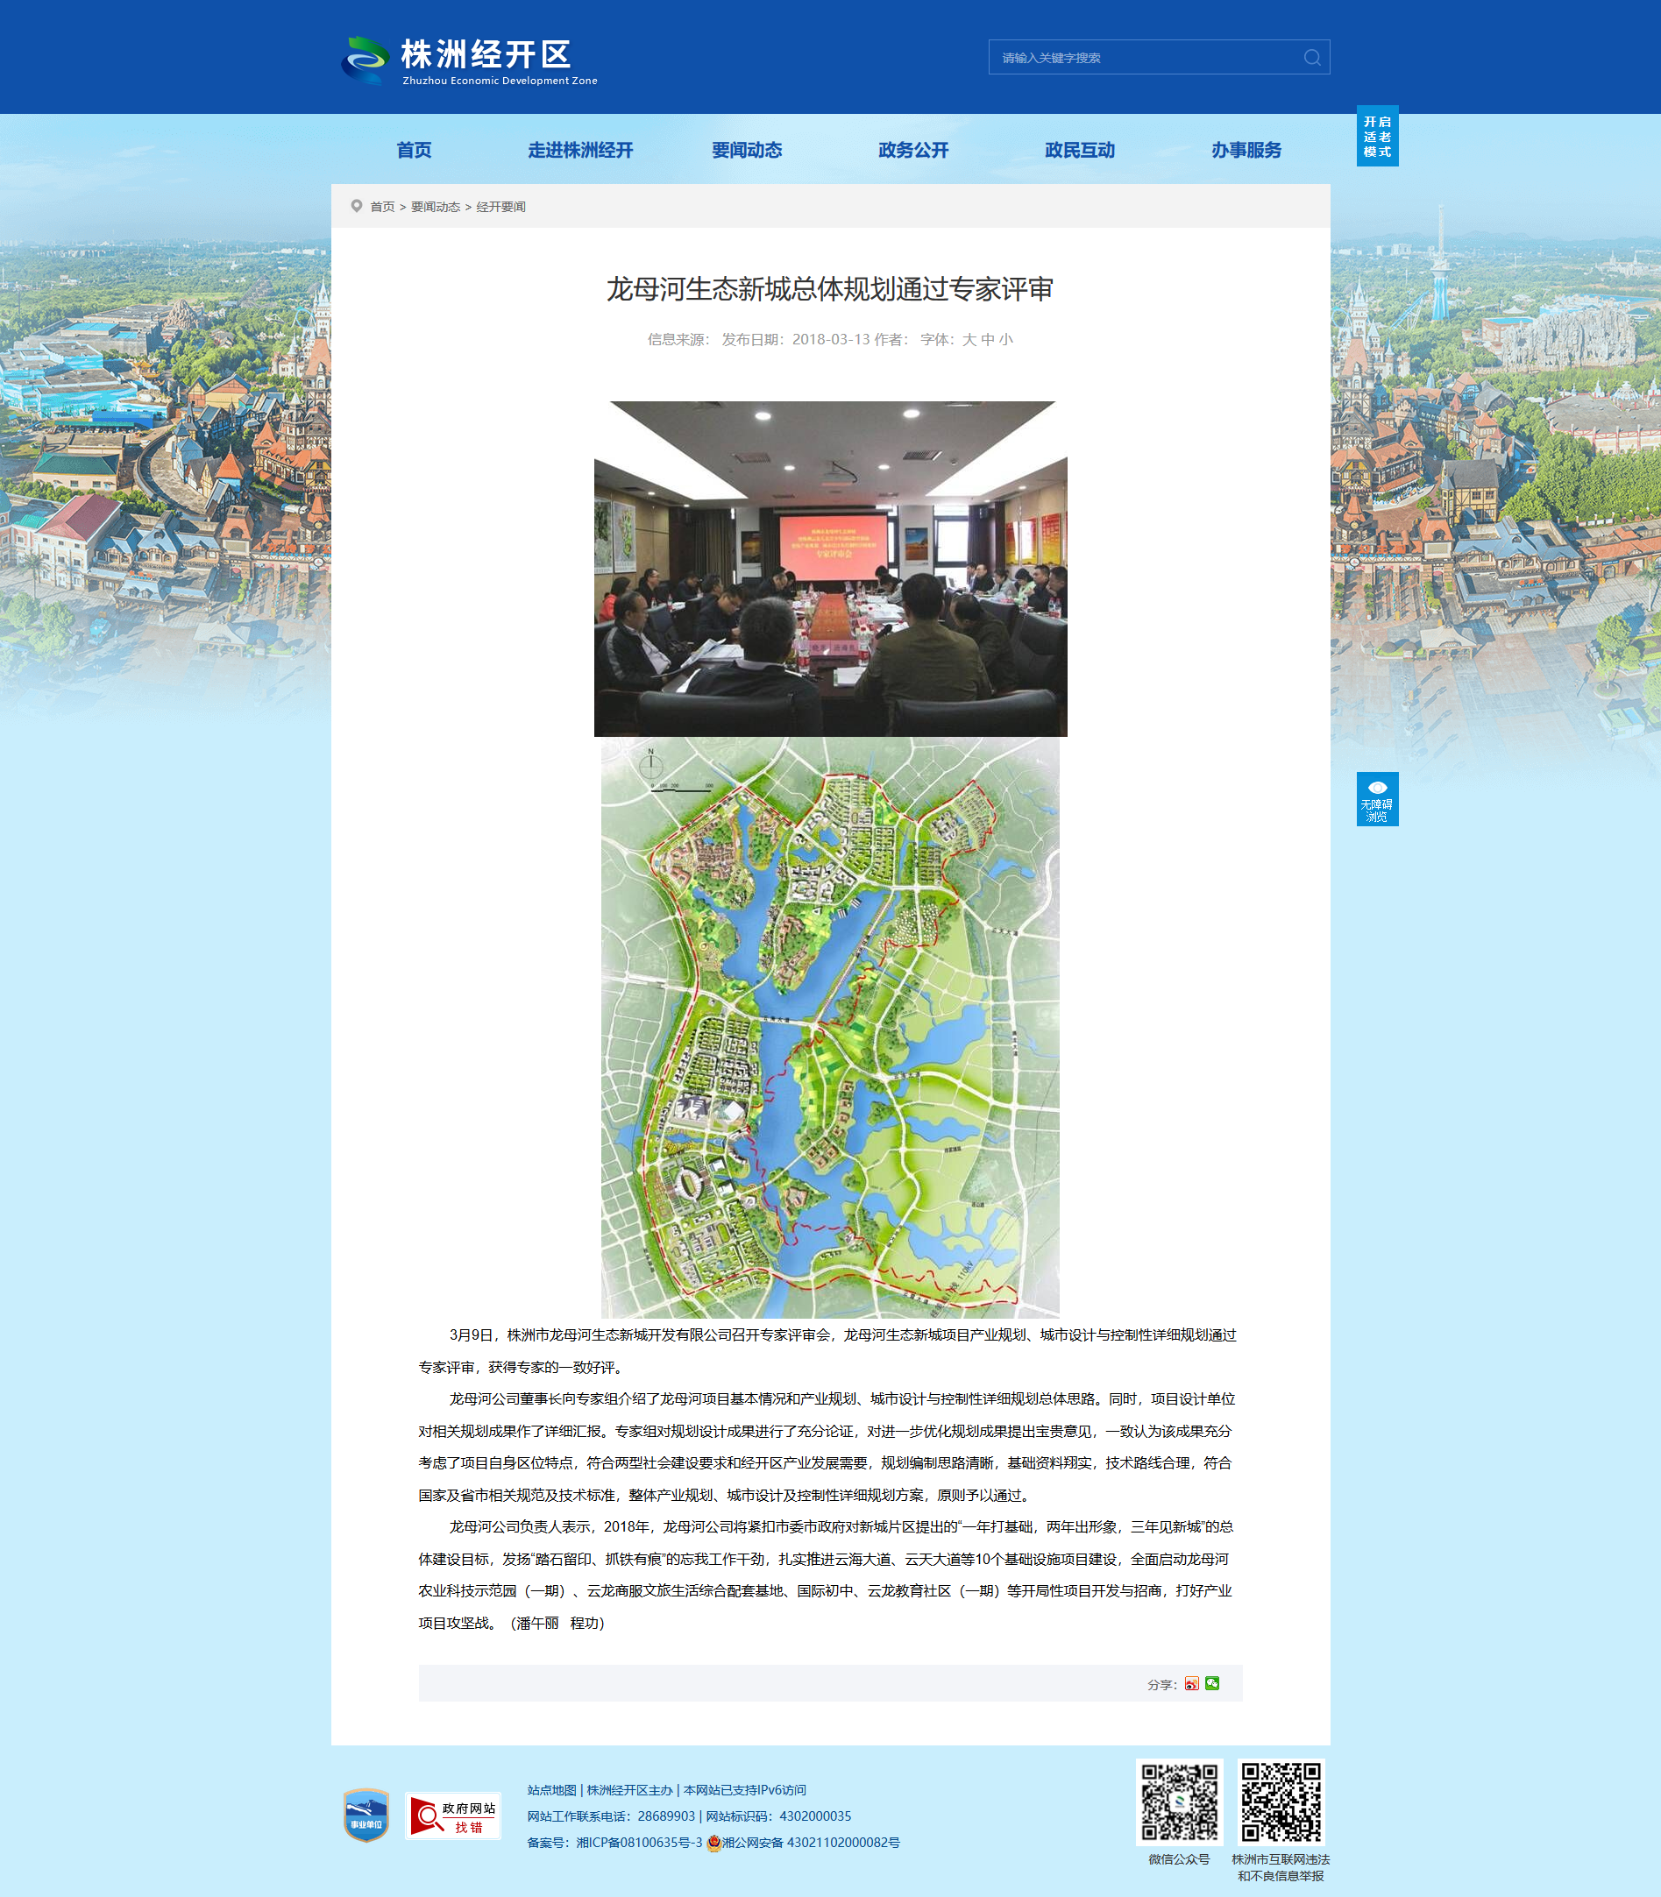Click the keyword search input field
Viewport: 1661px width, 1897px height.
pos(1146,58)
